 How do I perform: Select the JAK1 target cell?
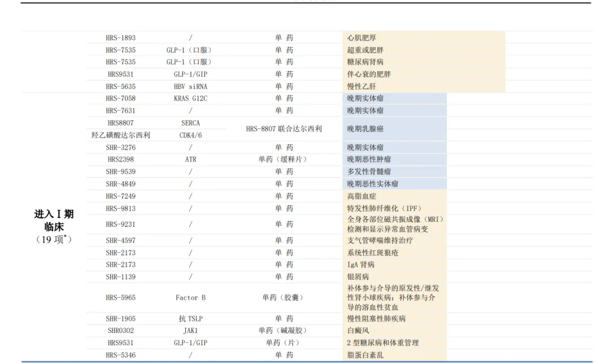point(190,331)
